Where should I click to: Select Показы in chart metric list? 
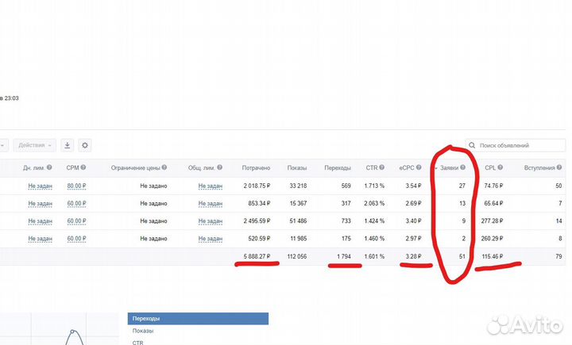coord(144,331)
